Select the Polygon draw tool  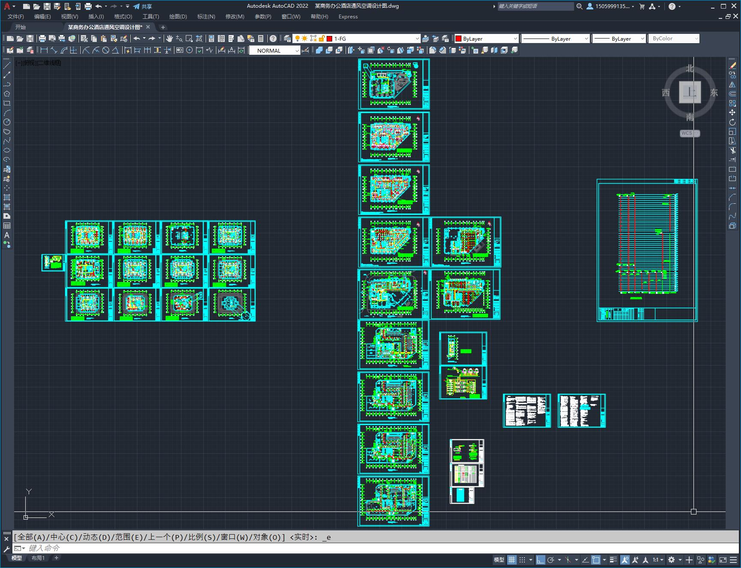point(7,94)
